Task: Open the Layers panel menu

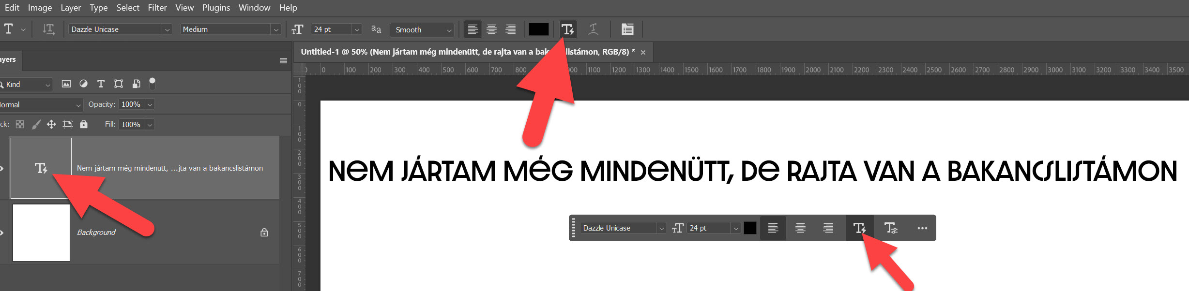Action: click(x=283, y=60)
